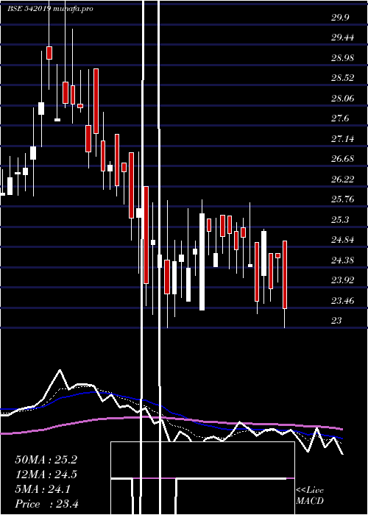
Task: Click the last red candlestick on the right
Action: pos(285,274)
